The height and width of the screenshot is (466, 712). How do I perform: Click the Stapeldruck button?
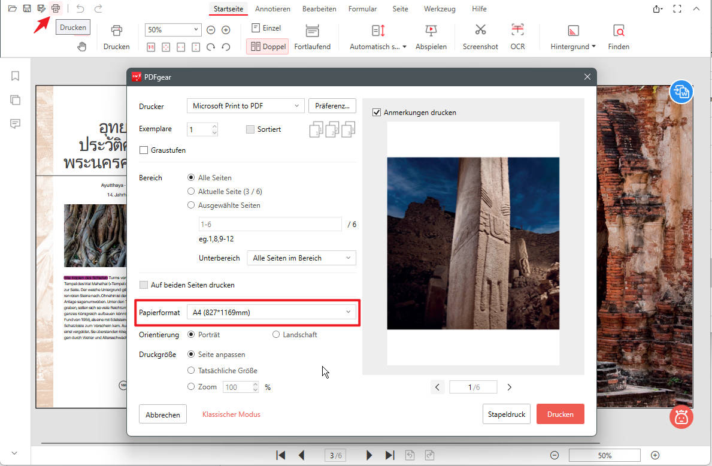coord(506,414)
